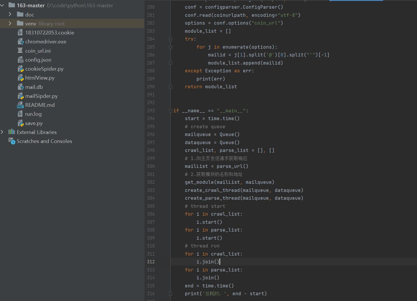Click 'mailqueue = Queue()' on line 296
Screen dimensions: 417x301
pos(212,135)
